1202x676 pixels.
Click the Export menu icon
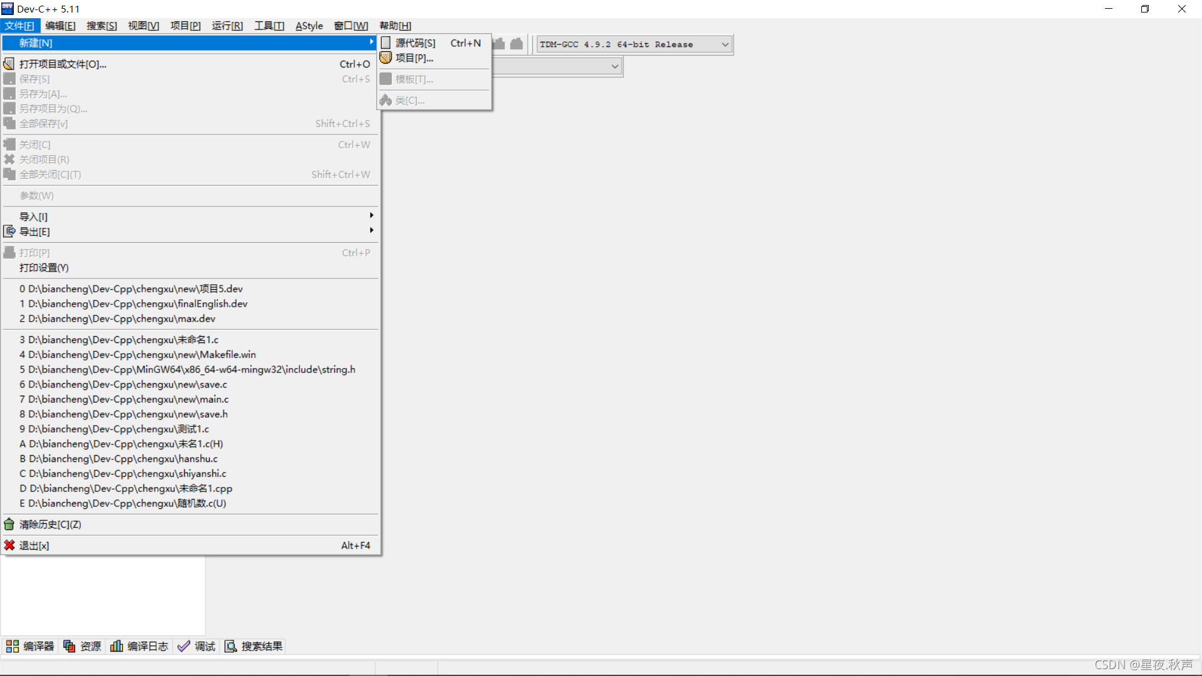pos(9,232)
